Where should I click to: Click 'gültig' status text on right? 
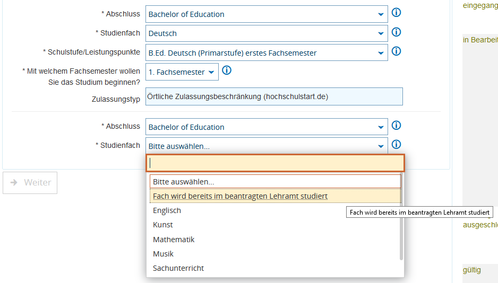pos(471,270)
